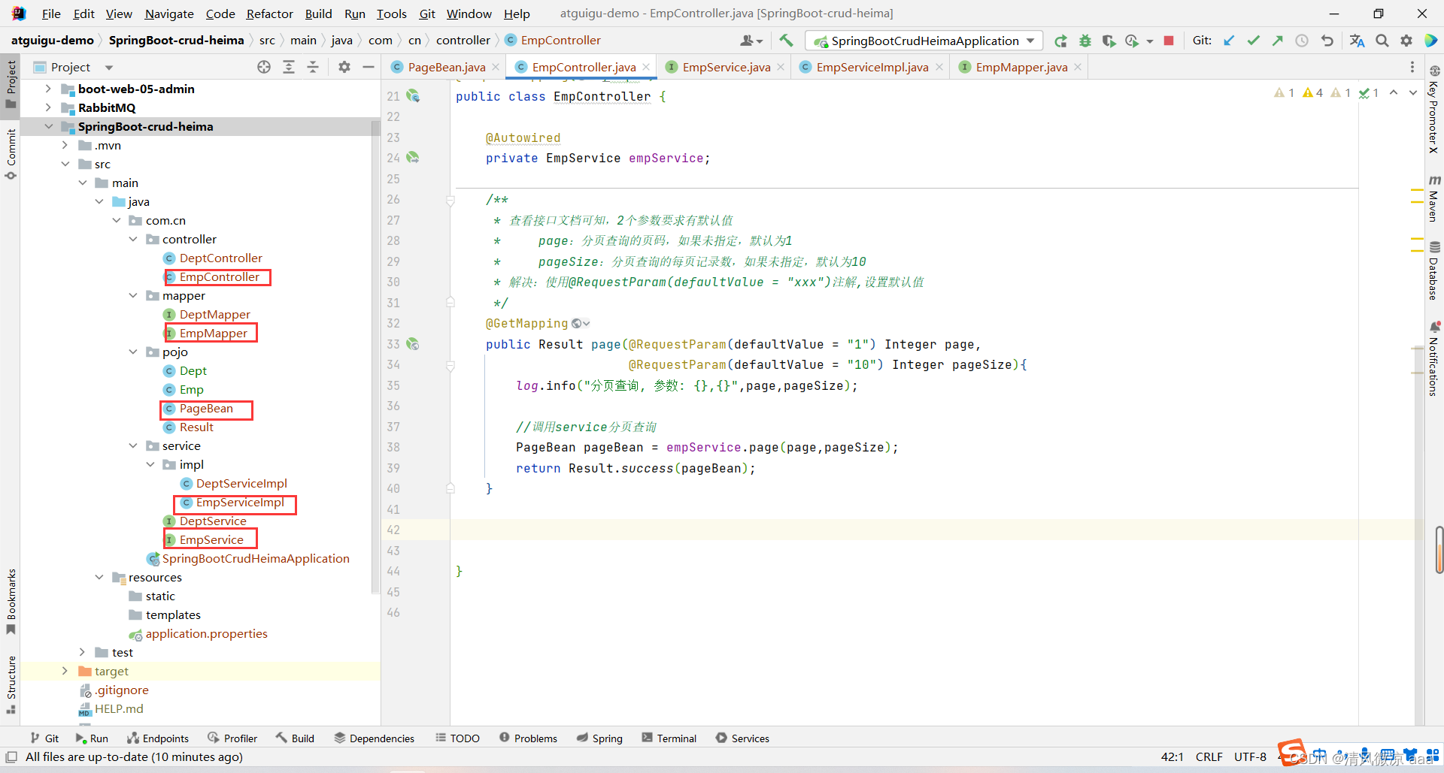
Task: Open the Maven tool window
Action: [1434, 199]
